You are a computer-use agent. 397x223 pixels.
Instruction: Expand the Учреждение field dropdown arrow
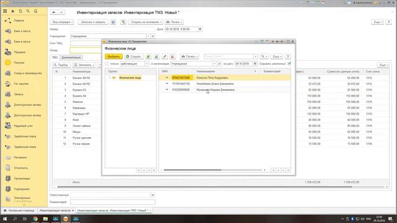click(x=148, y=36)
